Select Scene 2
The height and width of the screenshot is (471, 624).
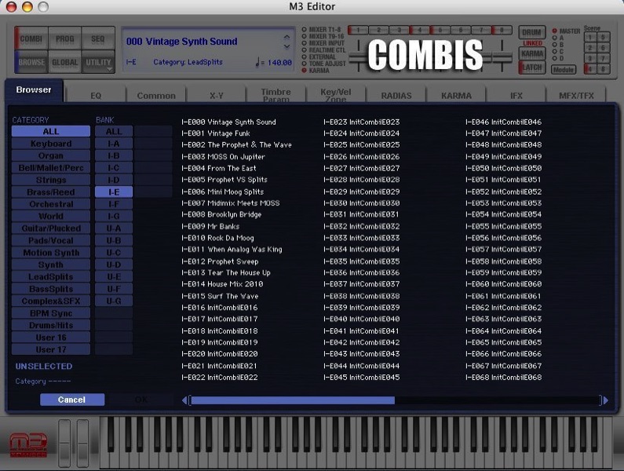590,48
